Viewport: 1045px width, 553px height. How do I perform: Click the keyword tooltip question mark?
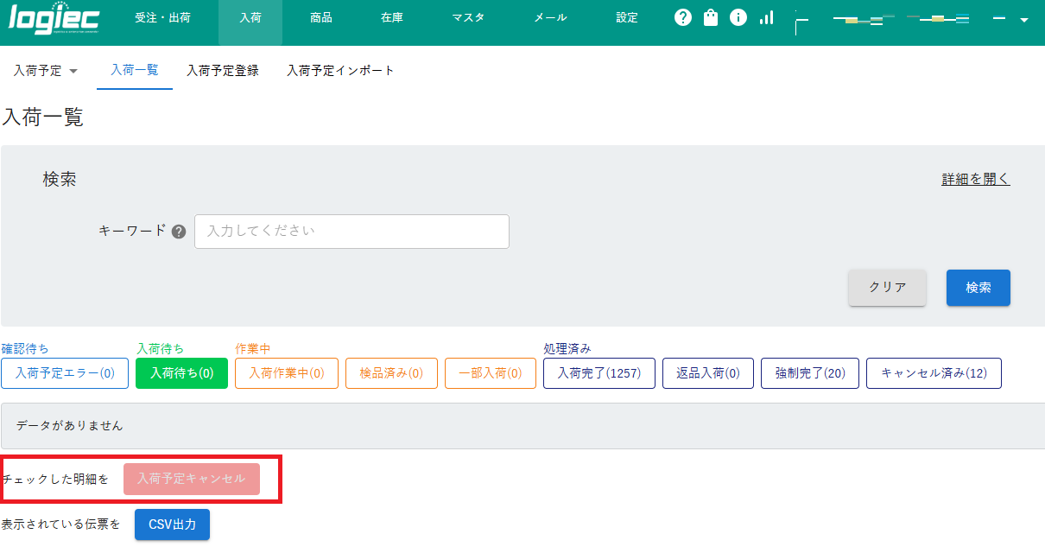coord(178,231)
